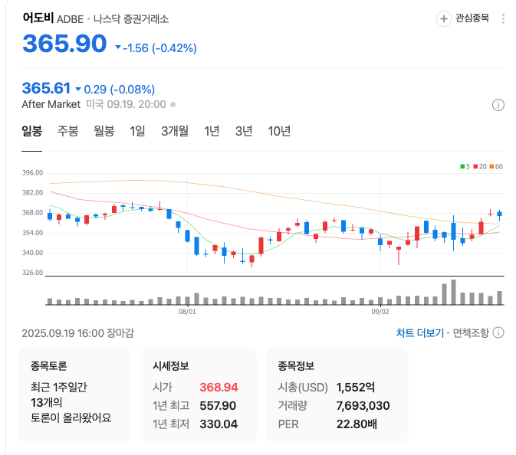Switch to the 주봉 weekly candle tab
The height and width of the screenshot is (455, 516).
point(68,131)
